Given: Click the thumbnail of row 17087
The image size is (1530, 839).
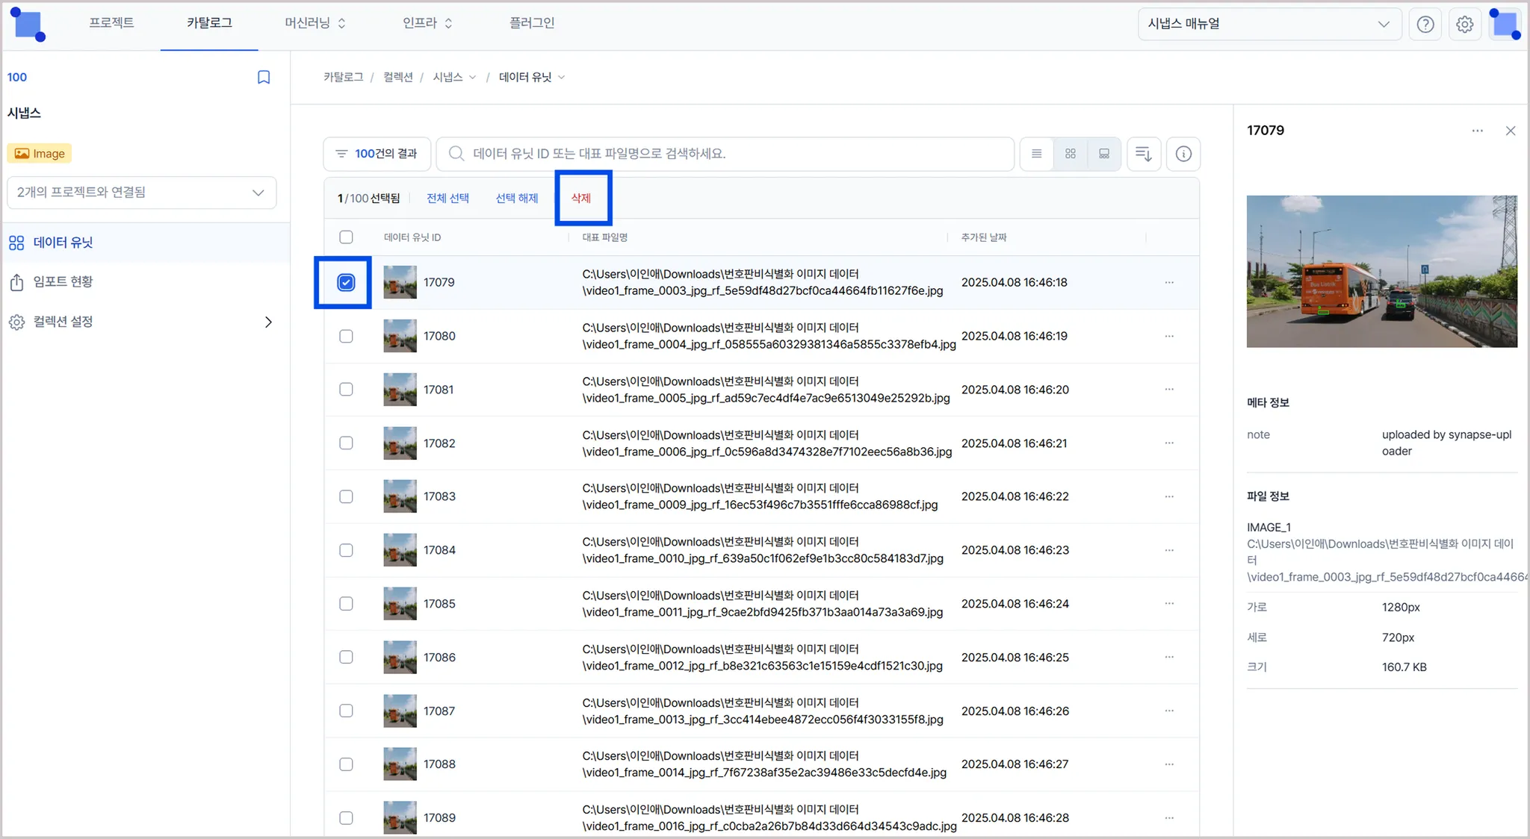Looking at the screenshot, I should tap(400, 711).
